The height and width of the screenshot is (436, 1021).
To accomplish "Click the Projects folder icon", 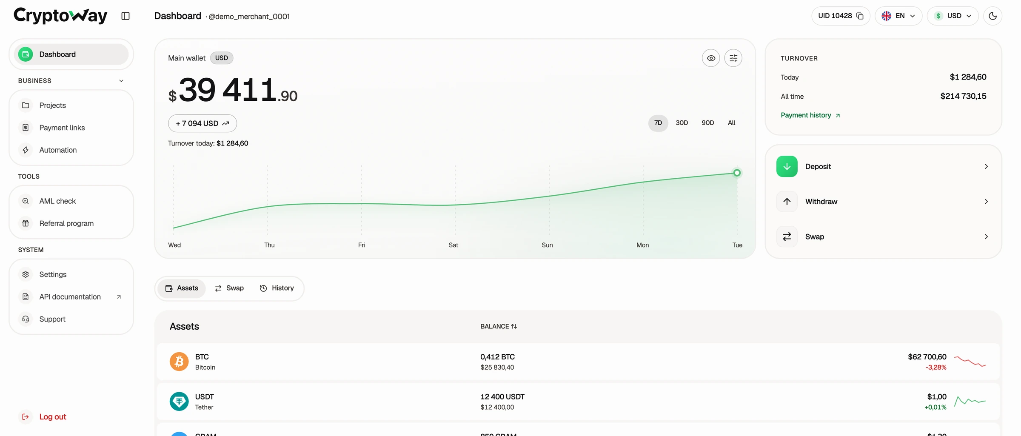I will (26, 105).
